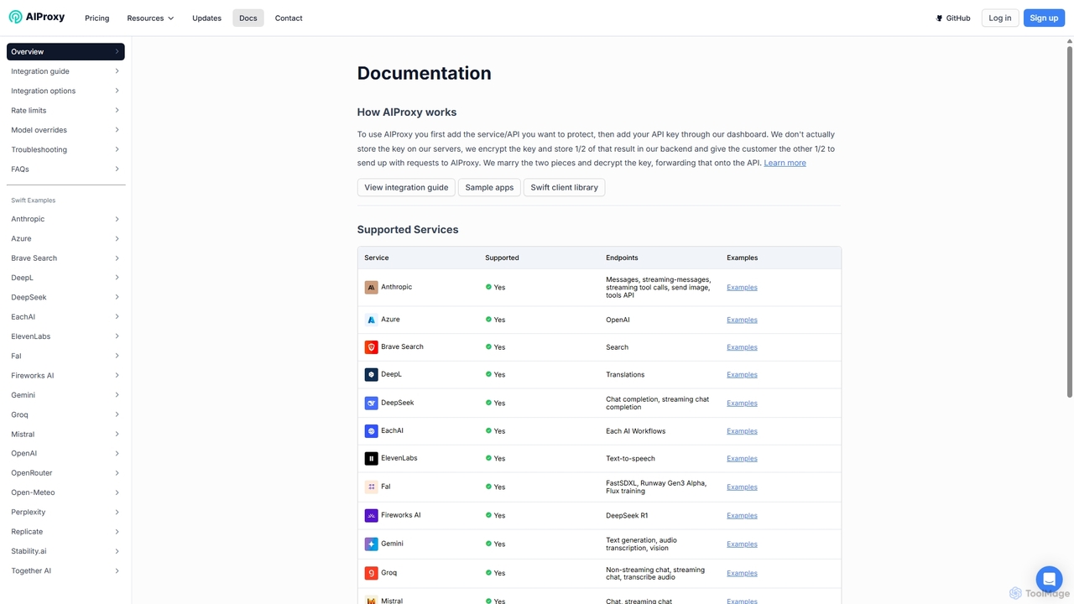
Task: Open the Open-Meteo sidebar item
Action: 65,492
